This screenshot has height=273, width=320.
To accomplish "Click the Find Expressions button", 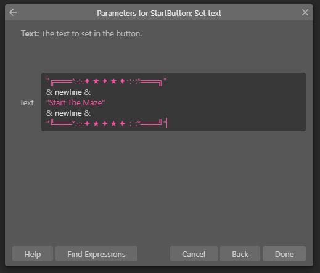I will [96, 254].
